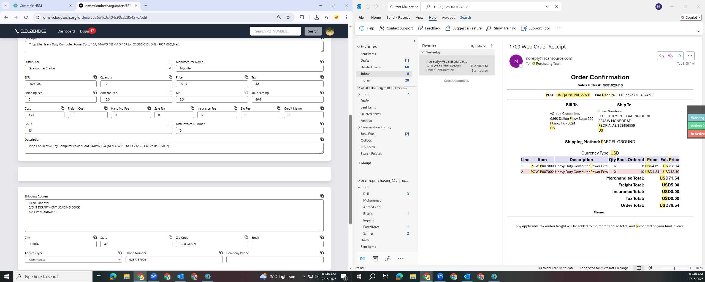Copy the SKU field value
705x282 pixels.
[95, 77]
